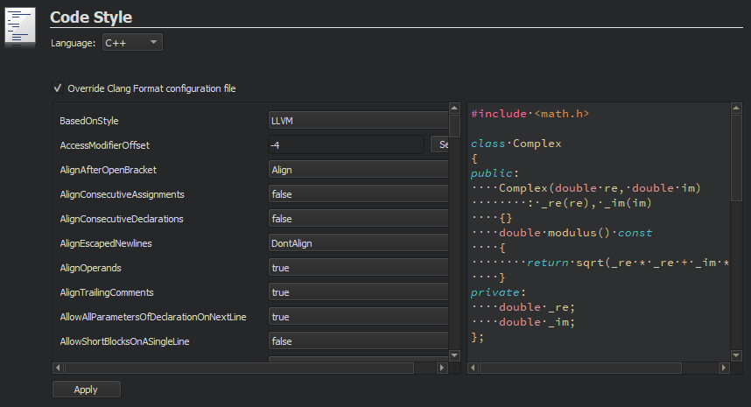Click code preview scroll-down arrow

[736, 354]
